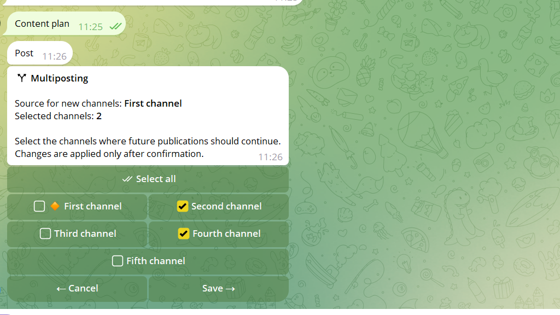Image resolution: width=560 pixels, height=315 pixels.
Task: Tick the First channel checkbox
Action: tap(39, 206)
